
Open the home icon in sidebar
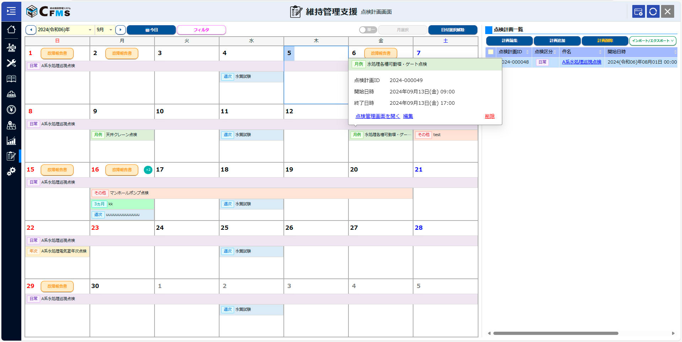tap(11, 29)
